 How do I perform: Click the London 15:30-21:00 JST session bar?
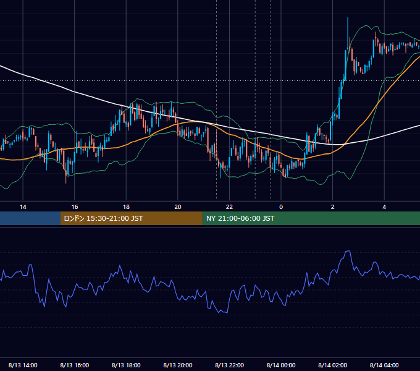(x=131, y=218)
